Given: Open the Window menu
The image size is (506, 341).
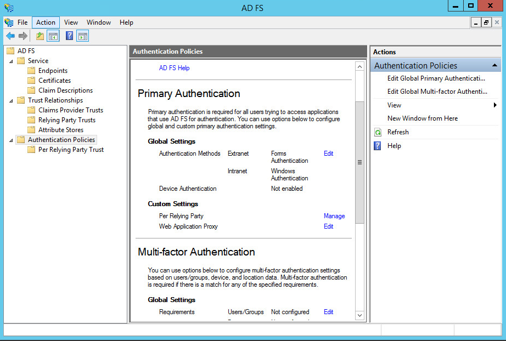Looking at the screenshot, I should (99, 22).
